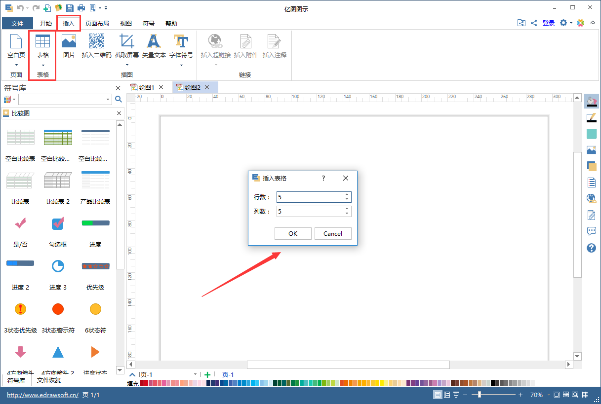Click the Undo icon in quick access toolbar
Image resolution: width=601 pixels, height=404 pixels.
tap(20, 8)
